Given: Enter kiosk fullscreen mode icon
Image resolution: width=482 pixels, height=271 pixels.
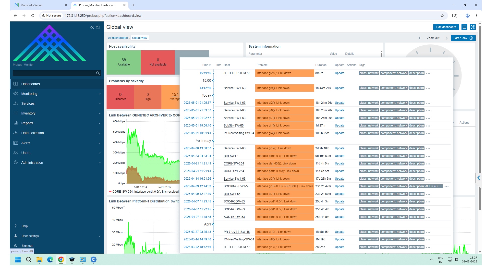Looking at the screenshot, I should coord(473,27).
